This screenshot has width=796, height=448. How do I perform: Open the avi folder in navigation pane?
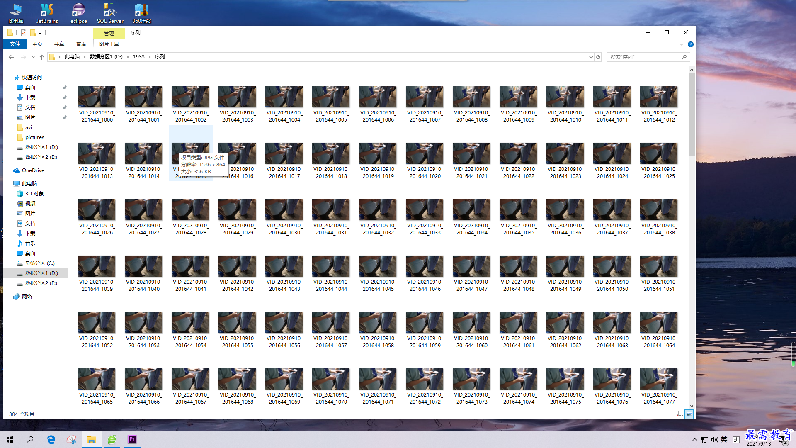[x=28, y=127]
